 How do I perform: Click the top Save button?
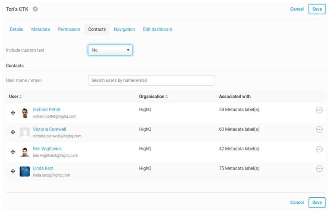point(317,9)
